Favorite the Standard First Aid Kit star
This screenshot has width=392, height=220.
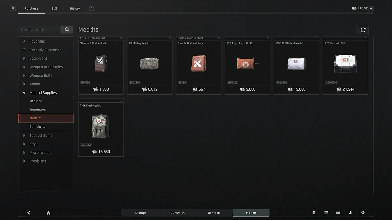pos(121,38)
